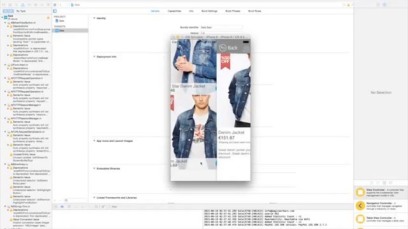408x229 pixels.
Task: Click the Reachability: Reachable via WiFi log line
Action: [257, 219]
